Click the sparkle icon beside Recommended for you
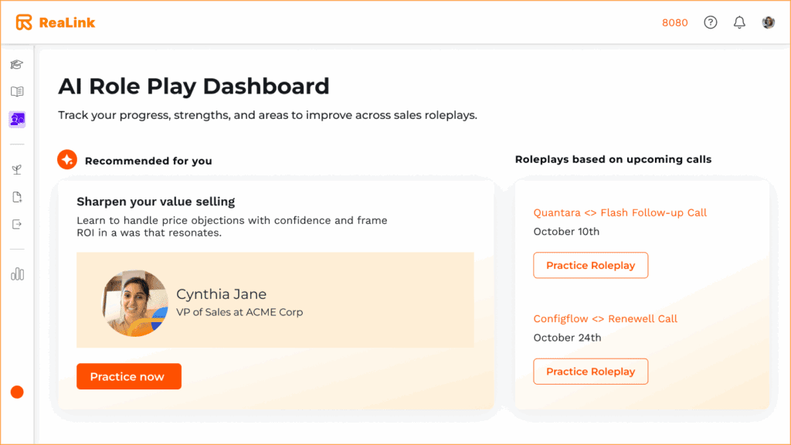The width and height of the screenshot is (791, 445). tap(66, 159)
